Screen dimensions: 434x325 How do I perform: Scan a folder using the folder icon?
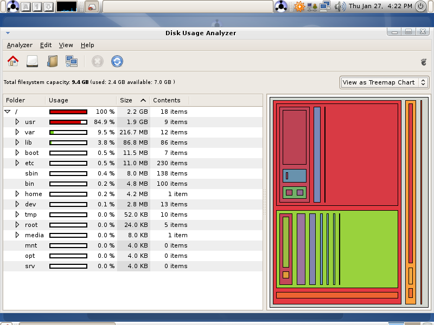pos(52,61)
